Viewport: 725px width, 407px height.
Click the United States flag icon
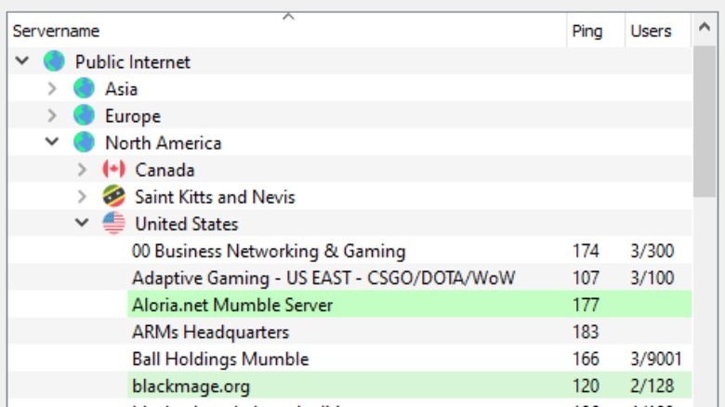(113, 223)
